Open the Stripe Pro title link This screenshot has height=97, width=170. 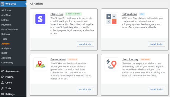coord(57,14)
